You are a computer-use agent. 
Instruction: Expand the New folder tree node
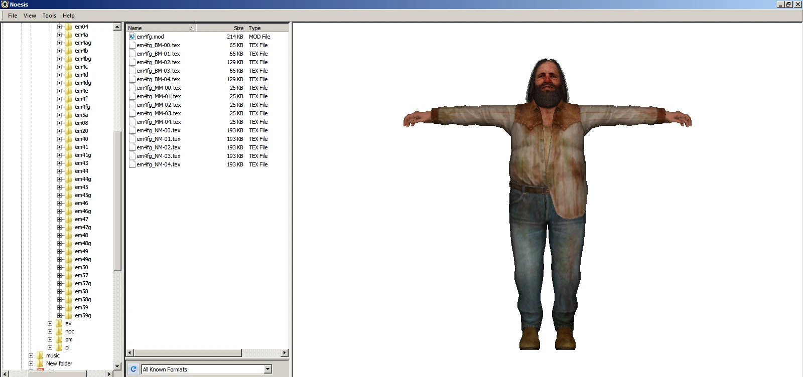point(31,363)
